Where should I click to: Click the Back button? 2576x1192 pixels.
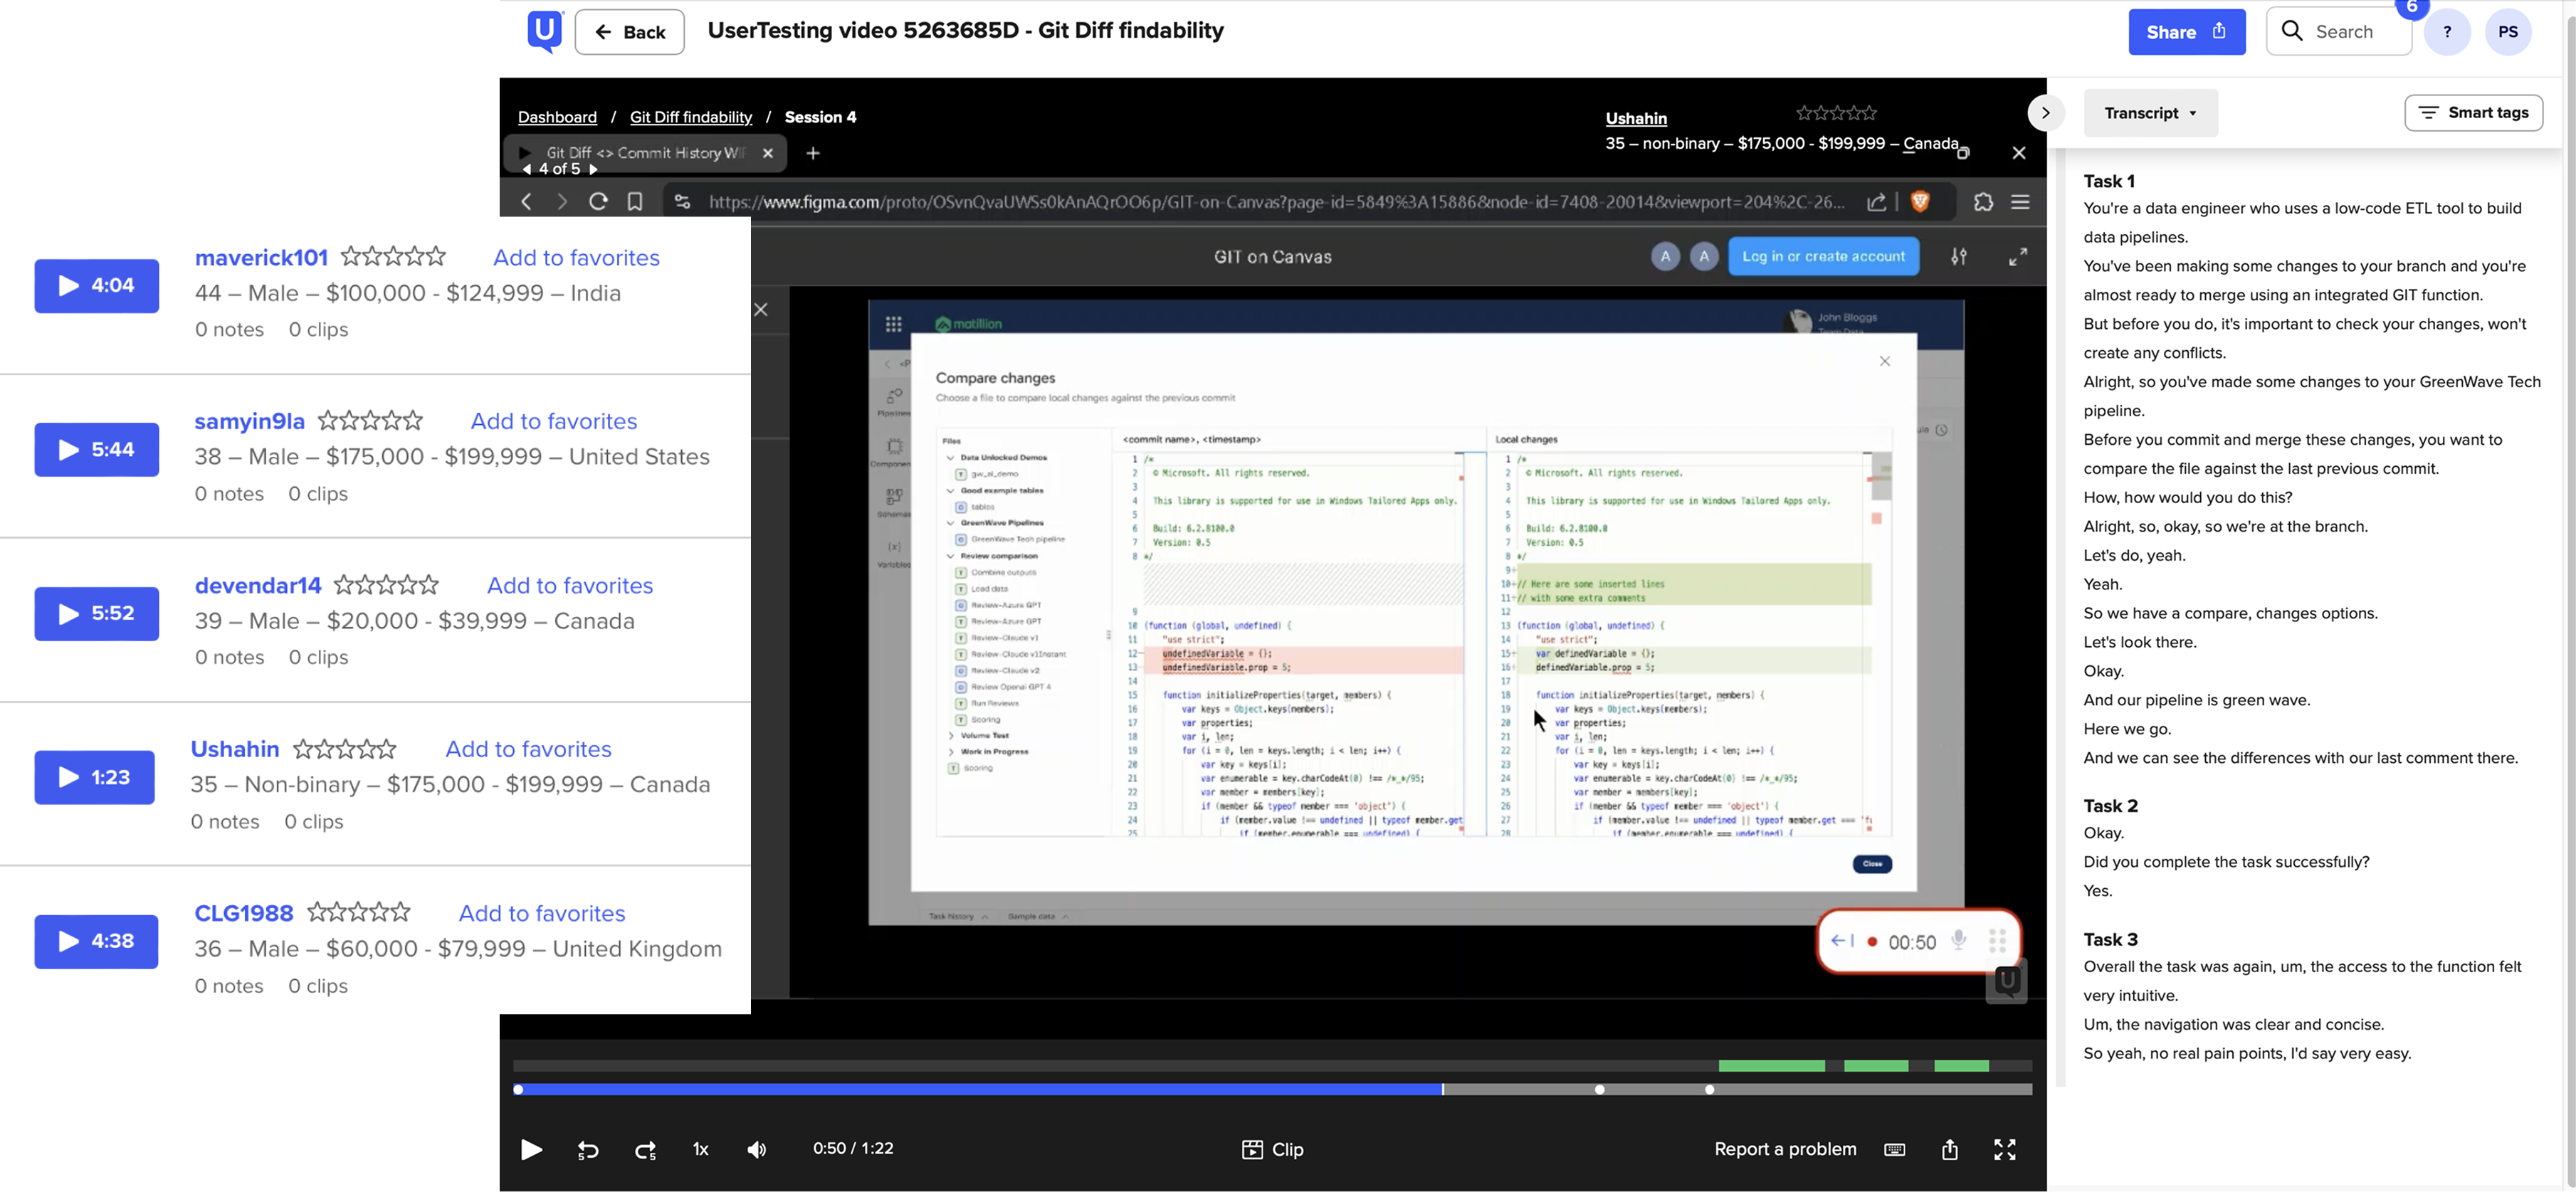pos(629,32)
